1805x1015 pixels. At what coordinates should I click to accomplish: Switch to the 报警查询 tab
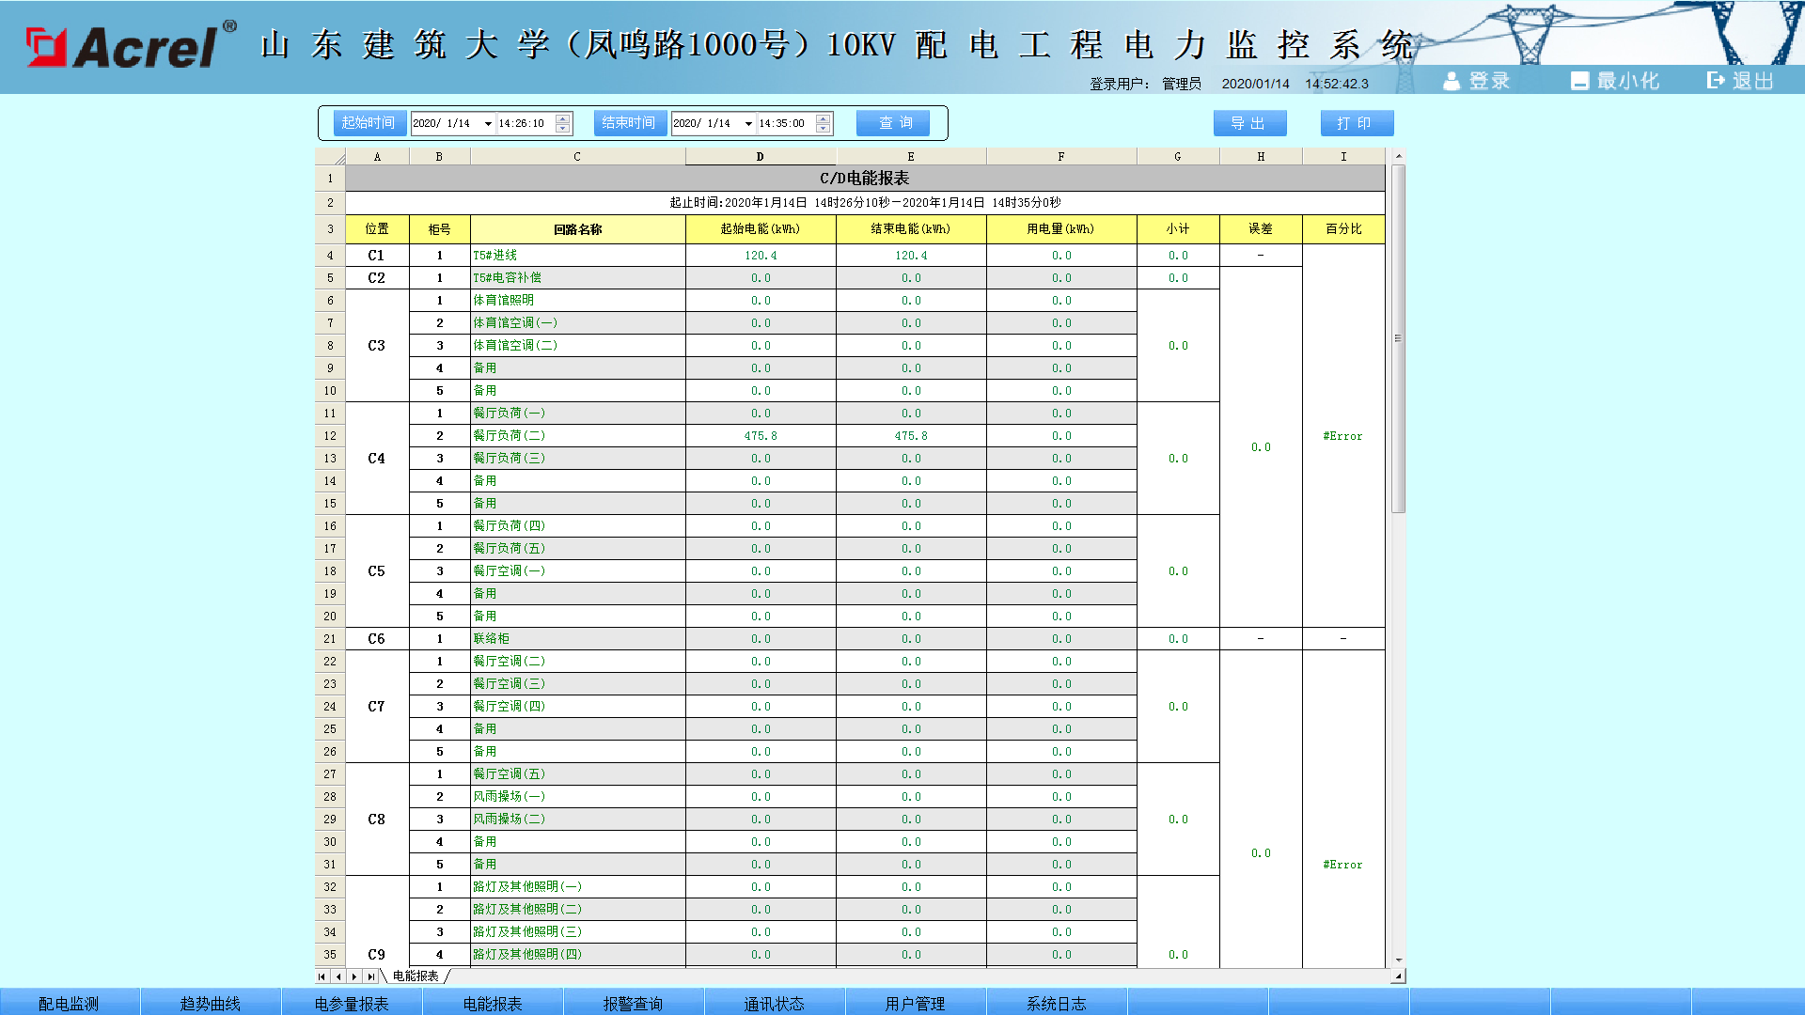[x=633, y=1003]
